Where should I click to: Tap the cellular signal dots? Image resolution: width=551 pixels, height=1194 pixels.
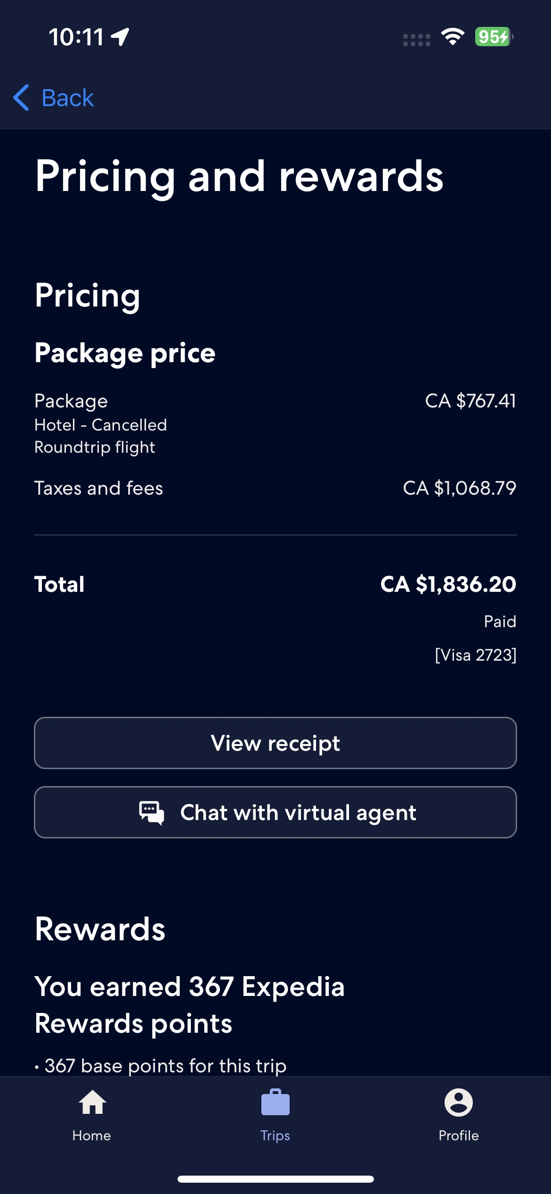click(416, 40)
